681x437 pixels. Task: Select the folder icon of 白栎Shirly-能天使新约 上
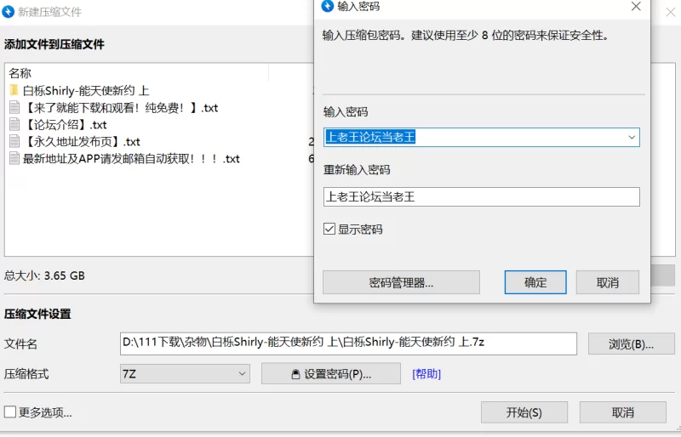click(x=14, y=90)
